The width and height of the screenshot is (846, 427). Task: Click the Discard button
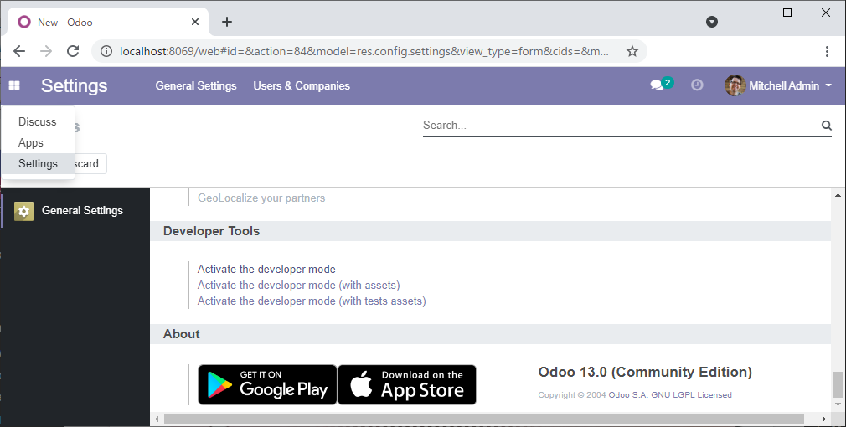[90, 164]
